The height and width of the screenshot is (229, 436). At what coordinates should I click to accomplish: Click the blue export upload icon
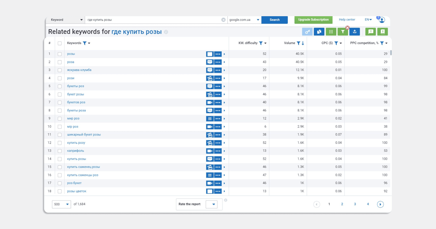[354, 32]
